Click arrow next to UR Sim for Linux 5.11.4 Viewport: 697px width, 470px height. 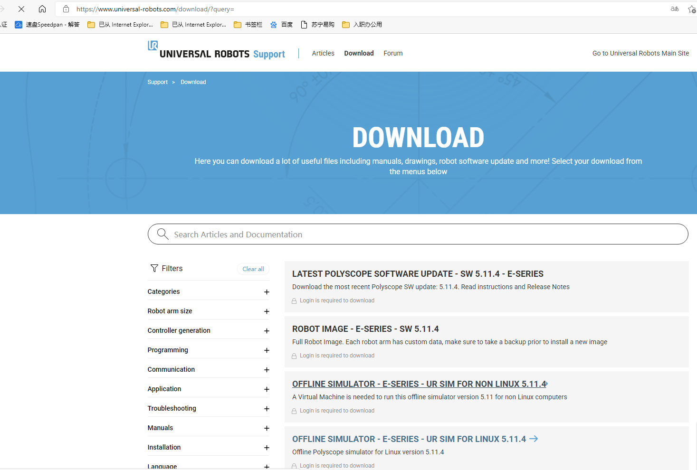click(534, 439)
